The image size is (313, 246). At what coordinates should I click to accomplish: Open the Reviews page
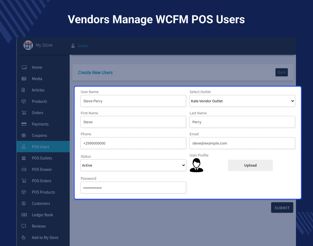43,226
